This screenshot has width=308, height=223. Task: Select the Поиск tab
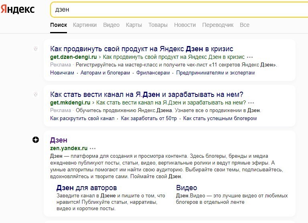[x=59, y=25]
